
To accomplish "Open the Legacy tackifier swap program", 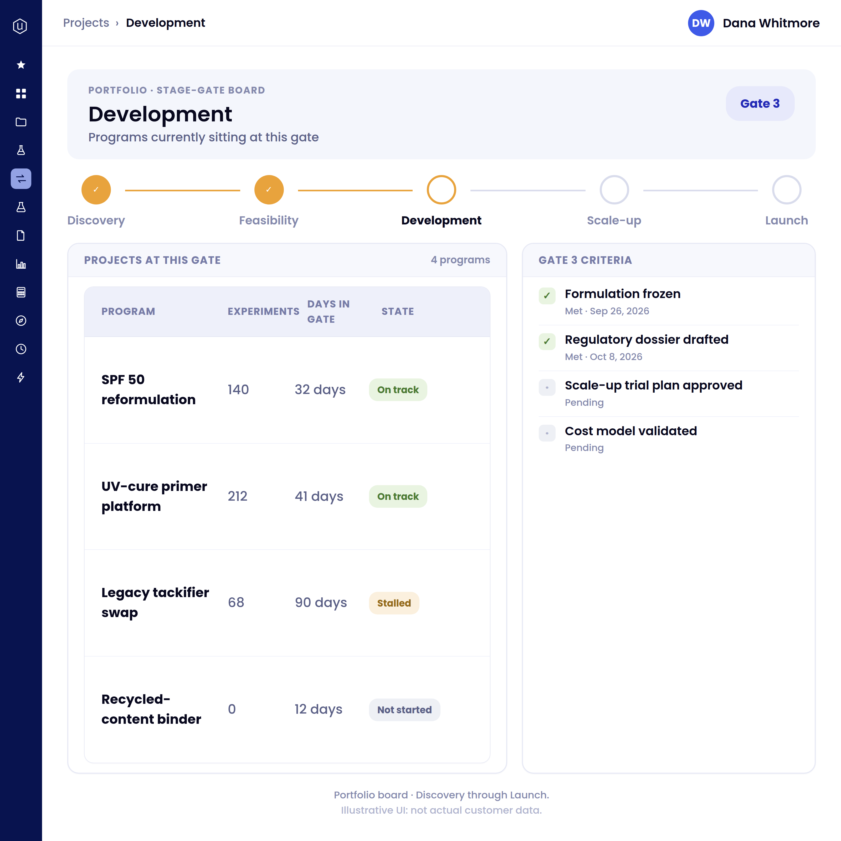I will pyautogui.click(x=155, y=602).
